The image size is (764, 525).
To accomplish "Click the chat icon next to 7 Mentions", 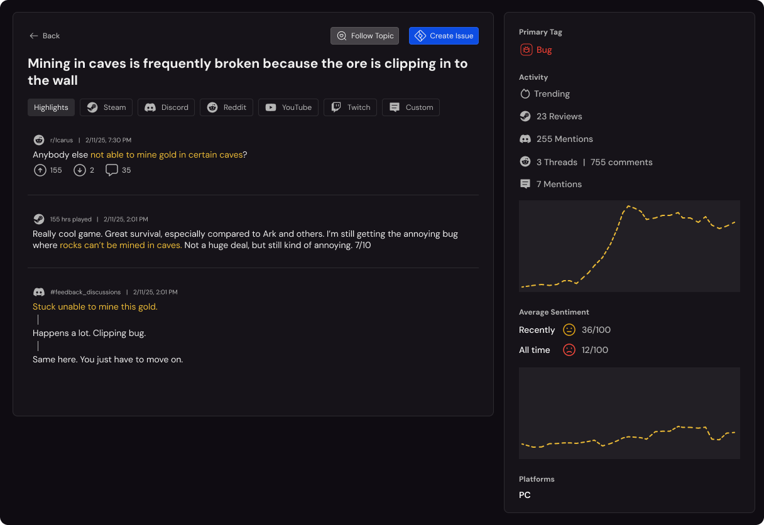I will click(x=525, y=184).
